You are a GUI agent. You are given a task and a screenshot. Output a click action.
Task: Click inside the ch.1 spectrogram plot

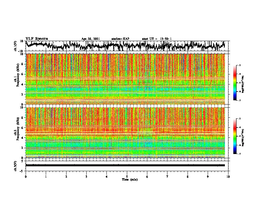pos(125,79)
